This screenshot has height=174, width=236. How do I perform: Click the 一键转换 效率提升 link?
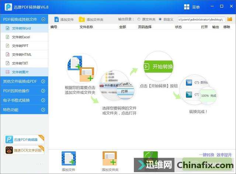click(215, 155)
